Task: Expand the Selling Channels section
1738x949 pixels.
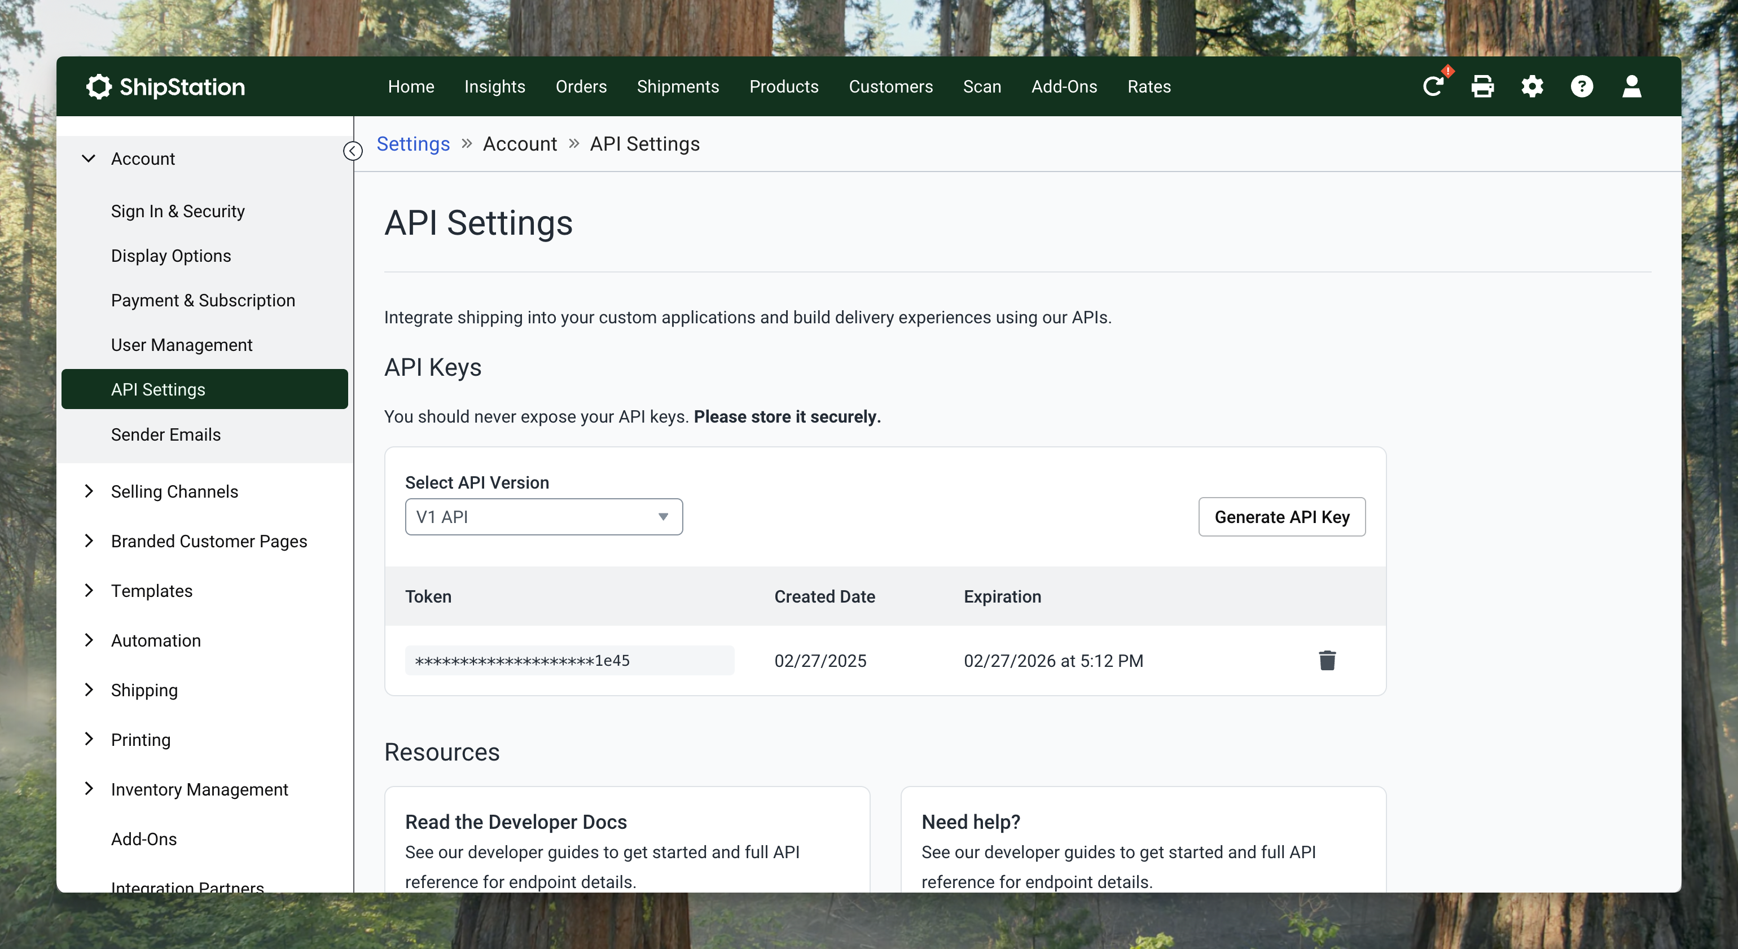Action: click(89, 491)
